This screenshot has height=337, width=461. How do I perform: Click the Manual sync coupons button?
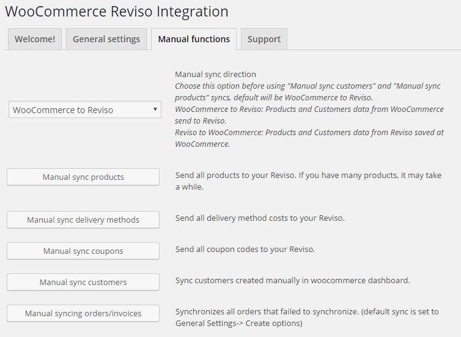[x=83, y=251]
